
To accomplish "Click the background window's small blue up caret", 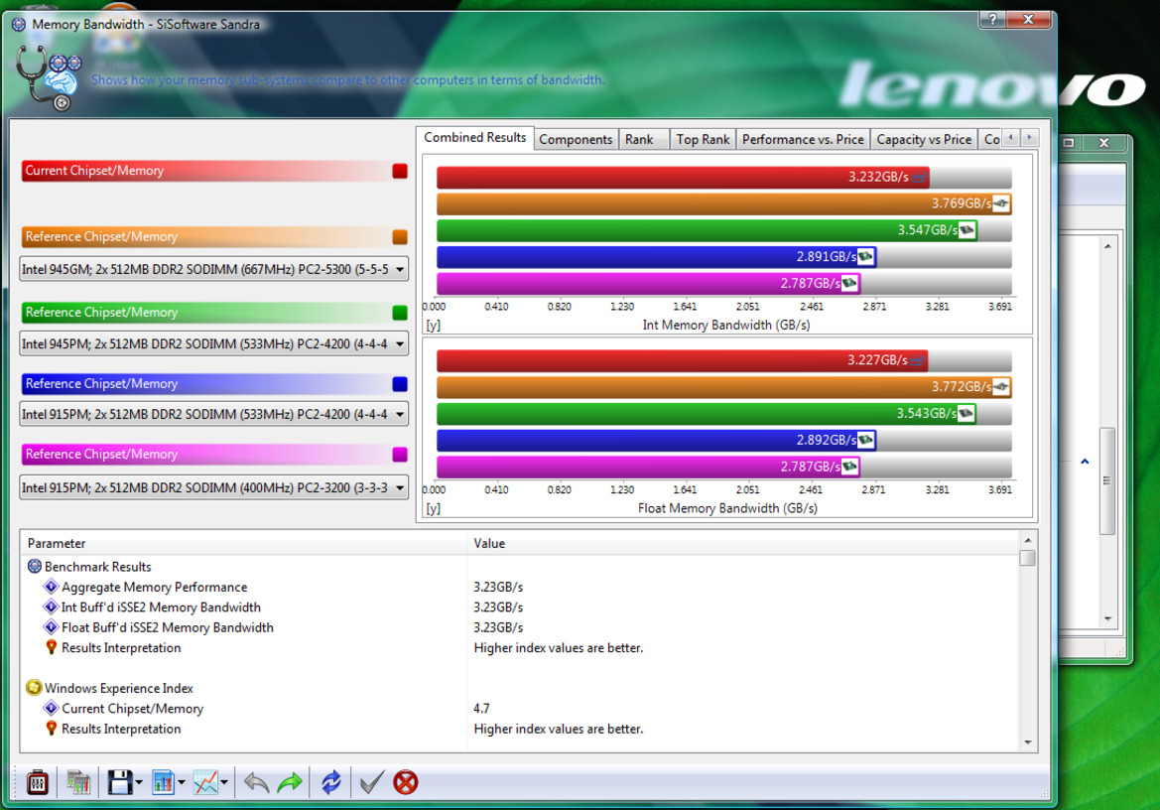I will tap(1085, 462).
